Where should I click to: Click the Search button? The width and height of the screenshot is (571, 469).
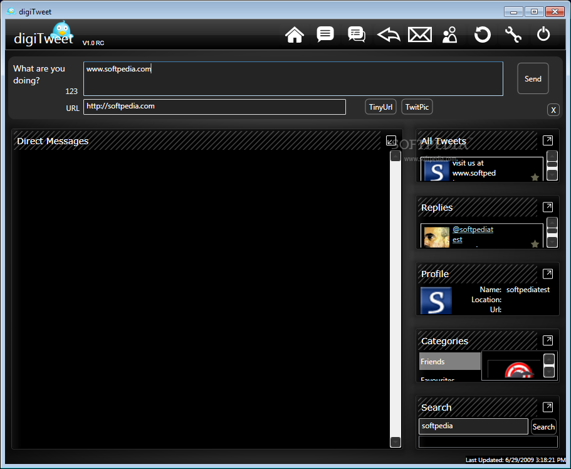click(x=543, y=427)
